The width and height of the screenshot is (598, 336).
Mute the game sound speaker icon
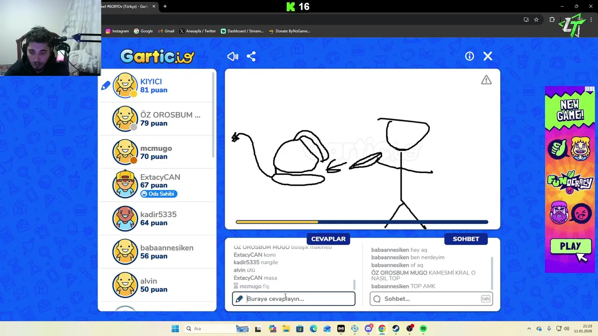pyautogui.click(x=233, y=56)
